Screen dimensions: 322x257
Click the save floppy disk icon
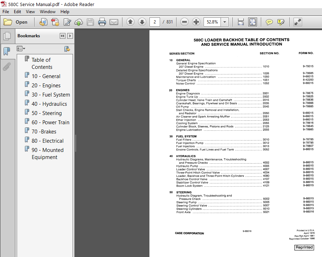[90, 22]
